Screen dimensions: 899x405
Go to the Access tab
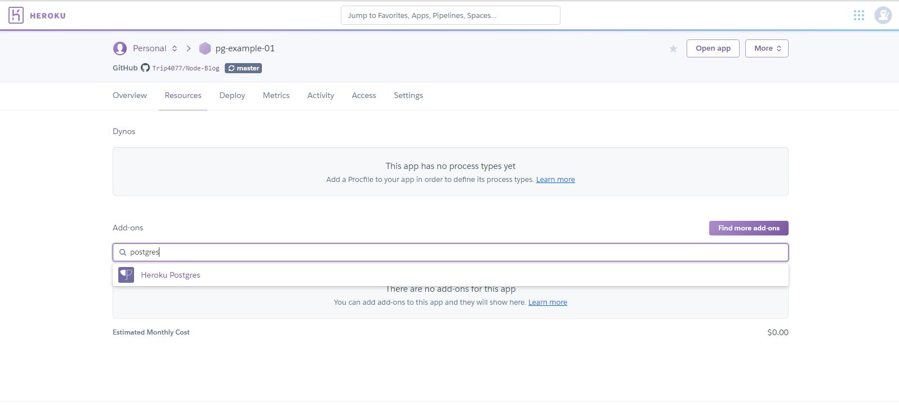click(364, 95)
